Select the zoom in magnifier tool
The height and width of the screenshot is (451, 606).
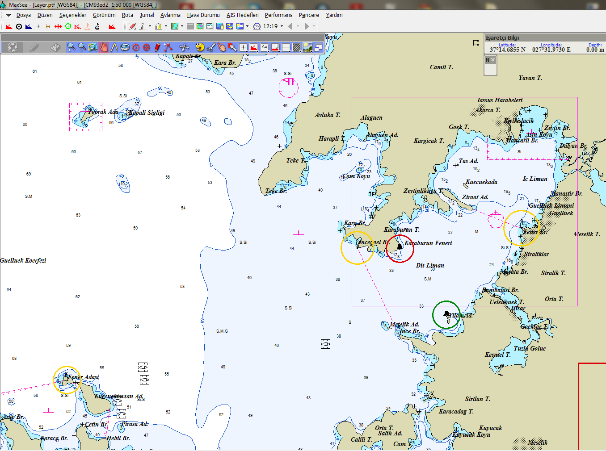click(x=71, y=47)
